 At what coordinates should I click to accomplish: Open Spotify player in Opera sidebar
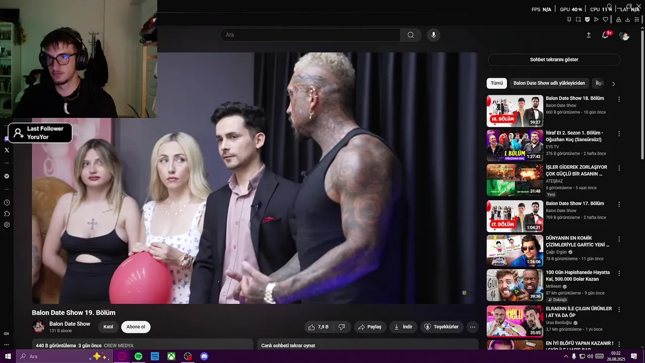click(x=7, y=176)
